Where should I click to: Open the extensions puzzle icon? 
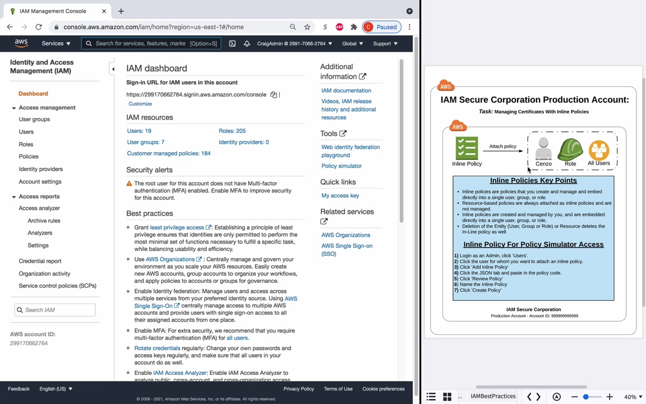[354, 27]
